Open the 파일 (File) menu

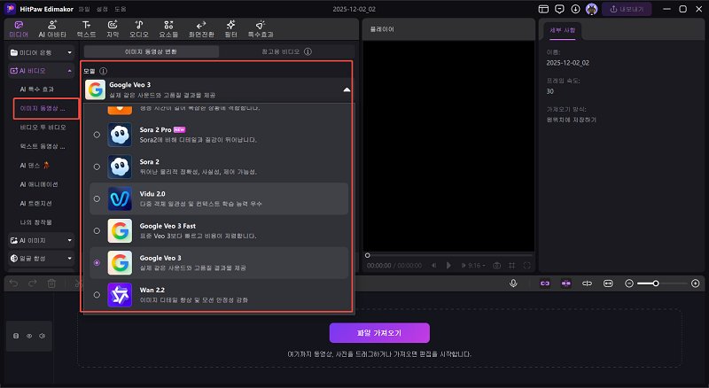point(84,9)
